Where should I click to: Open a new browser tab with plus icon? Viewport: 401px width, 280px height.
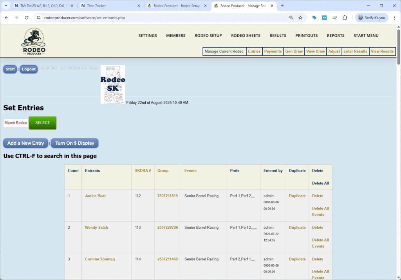tap(282, 6)
